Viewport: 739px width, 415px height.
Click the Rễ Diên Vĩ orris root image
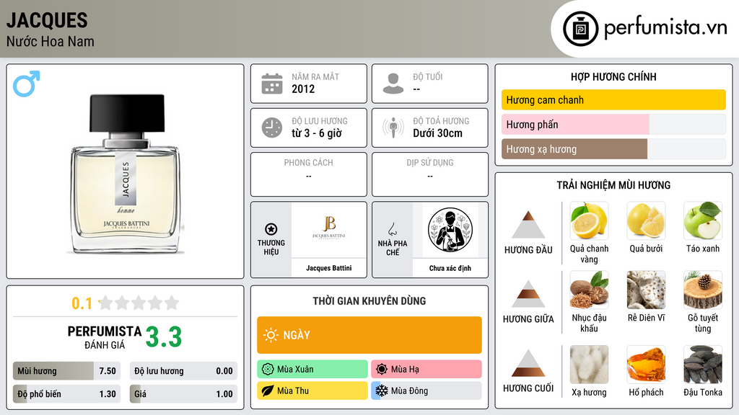click(x=646, y=290)
